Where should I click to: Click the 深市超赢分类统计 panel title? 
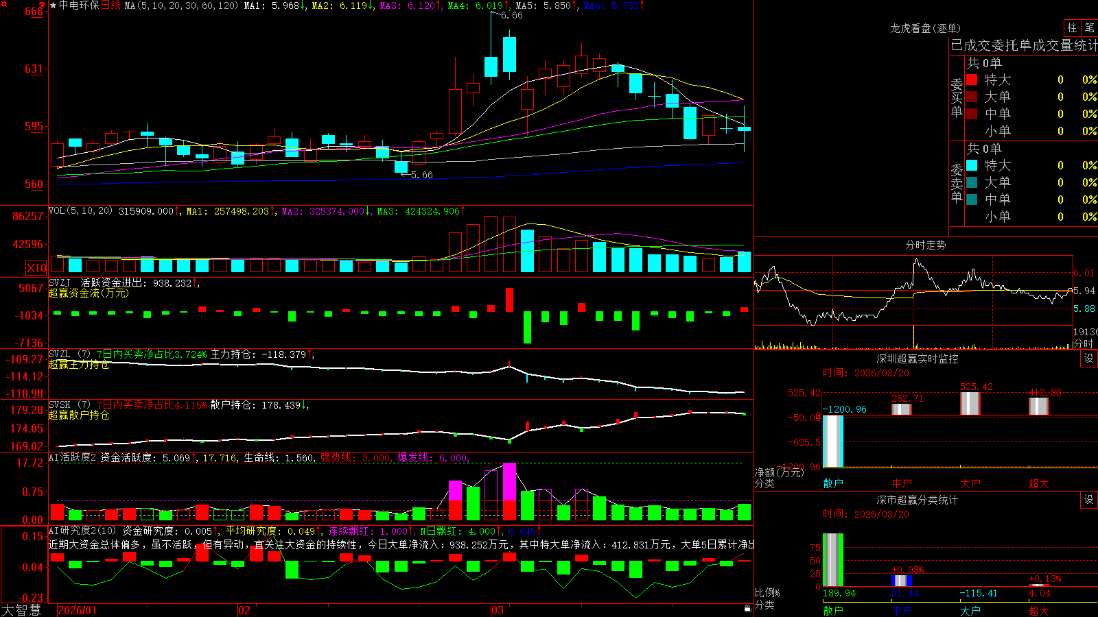917,500
